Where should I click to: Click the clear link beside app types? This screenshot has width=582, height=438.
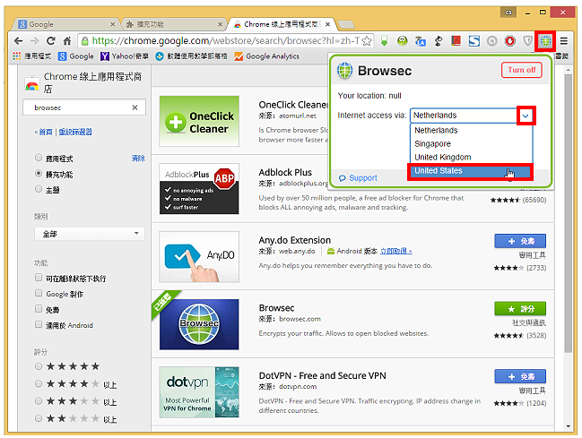pyautogui.click(x=138, y=159)
